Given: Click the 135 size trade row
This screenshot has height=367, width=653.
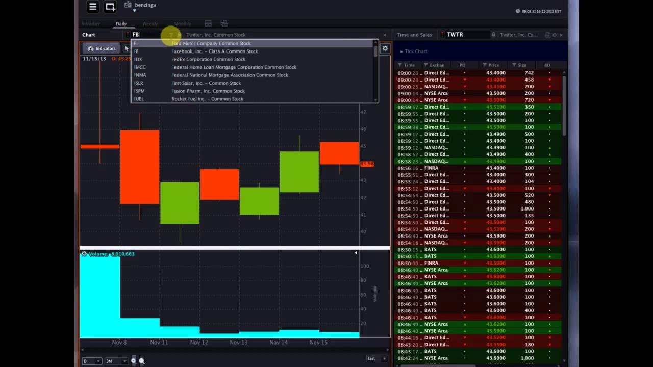Looking at the screenshot, I should pos(478,216).
